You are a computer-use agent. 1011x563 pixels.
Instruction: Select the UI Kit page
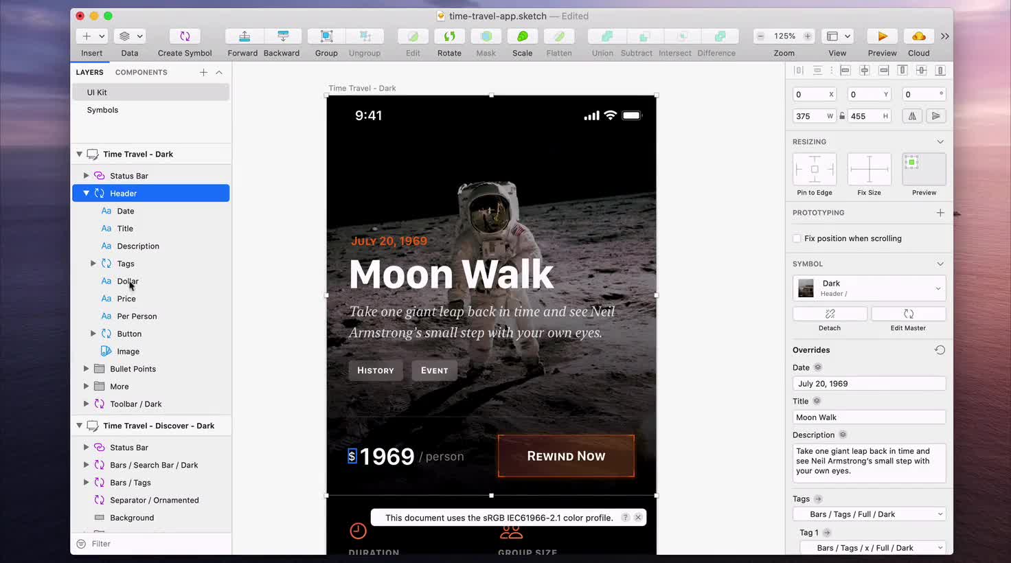(150, 92)
